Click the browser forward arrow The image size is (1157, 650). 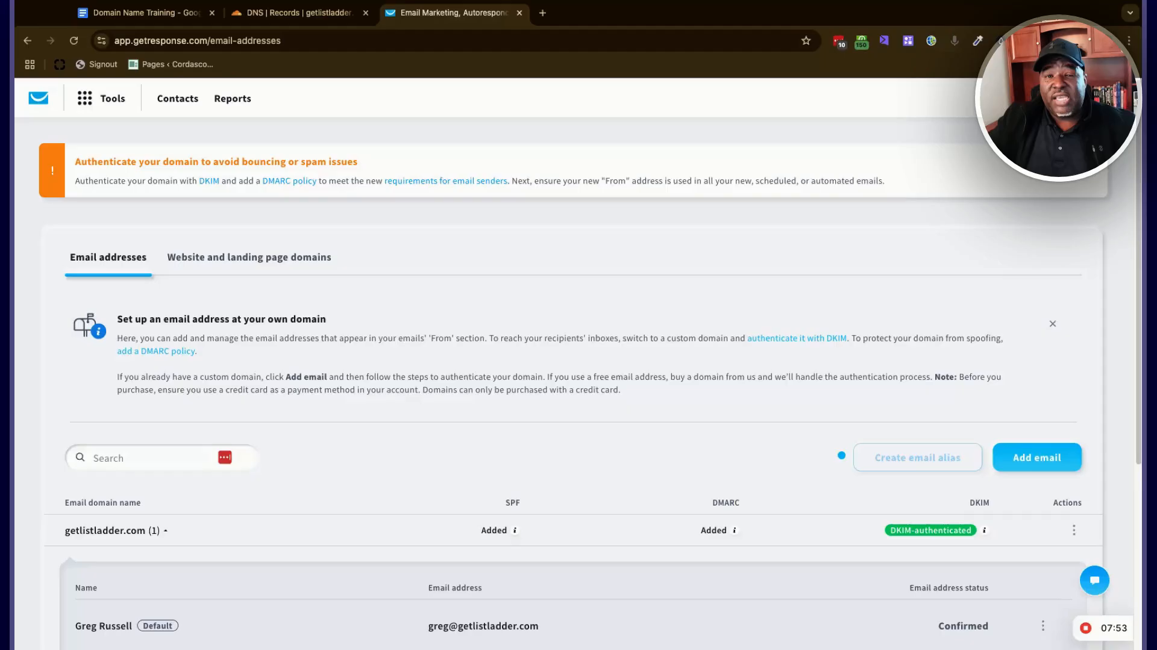pos(51,40)
